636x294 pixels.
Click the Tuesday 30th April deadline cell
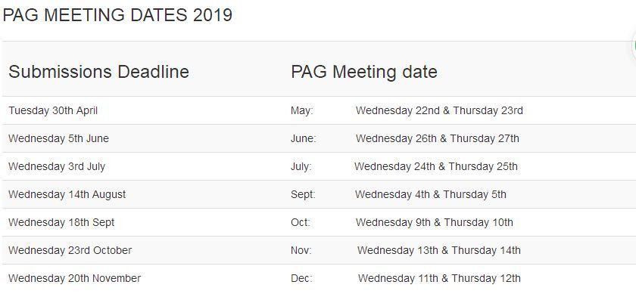(53, 110)
